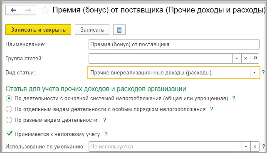Click inside the Группа статей field

pyautogui.click(x=161, y=58)
